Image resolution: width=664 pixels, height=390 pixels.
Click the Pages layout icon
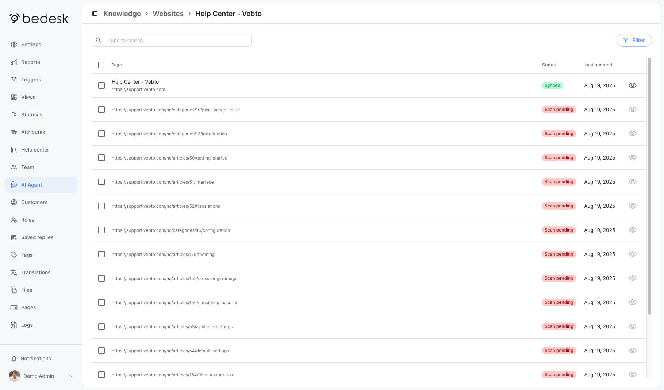(14, 307)
